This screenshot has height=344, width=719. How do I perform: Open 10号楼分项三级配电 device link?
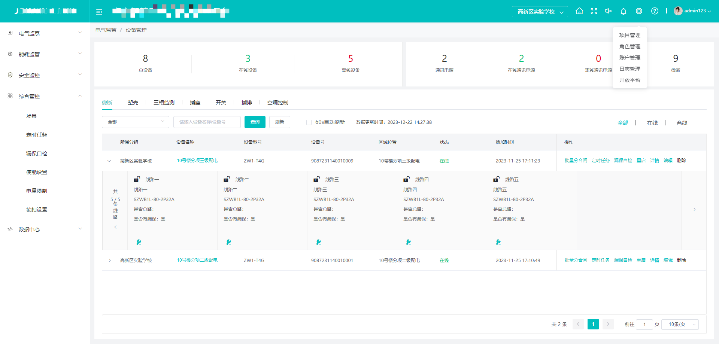(197, 161)
